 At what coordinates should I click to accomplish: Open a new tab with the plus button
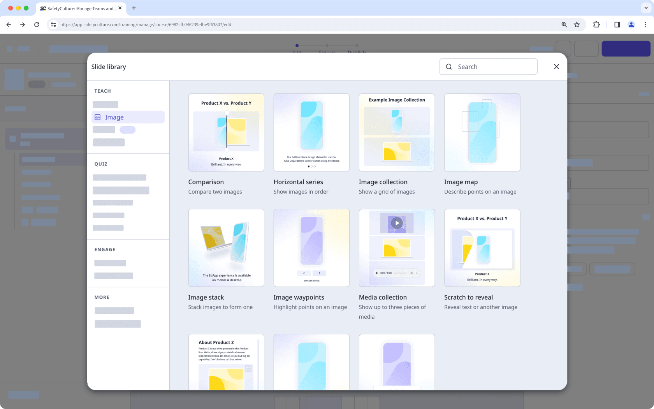click(134, 8)
